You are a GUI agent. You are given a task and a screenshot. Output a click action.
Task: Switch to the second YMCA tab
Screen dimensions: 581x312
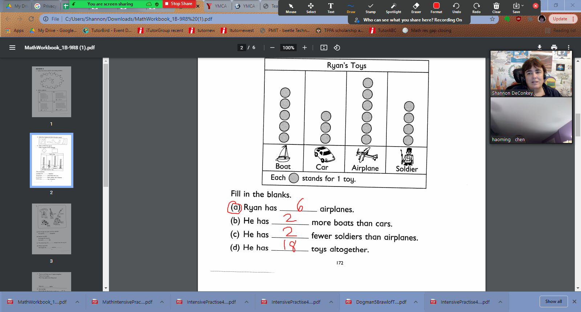(x=245, y=6)
